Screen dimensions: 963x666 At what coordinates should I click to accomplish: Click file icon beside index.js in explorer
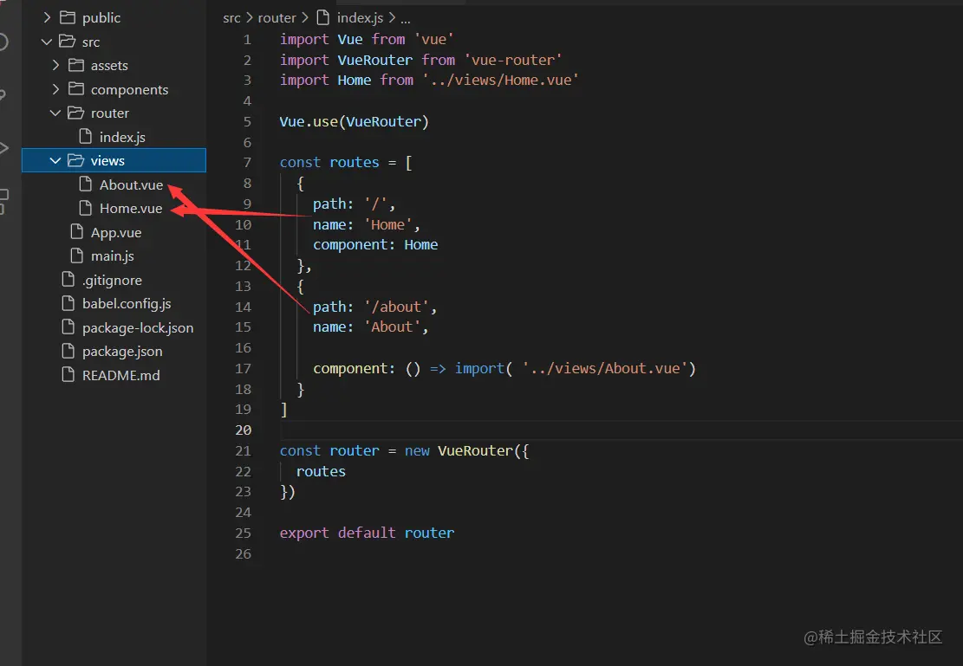(86, 136)
